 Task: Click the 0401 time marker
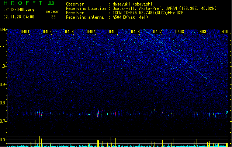25,31
